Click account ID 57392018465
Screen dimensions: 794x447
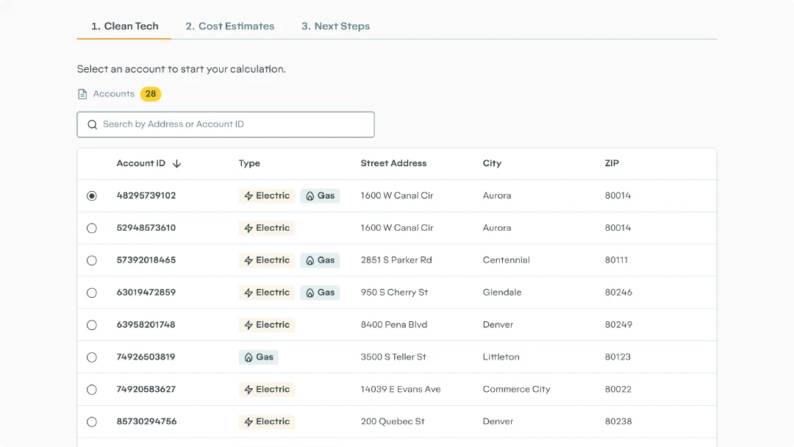click(146, 260)
